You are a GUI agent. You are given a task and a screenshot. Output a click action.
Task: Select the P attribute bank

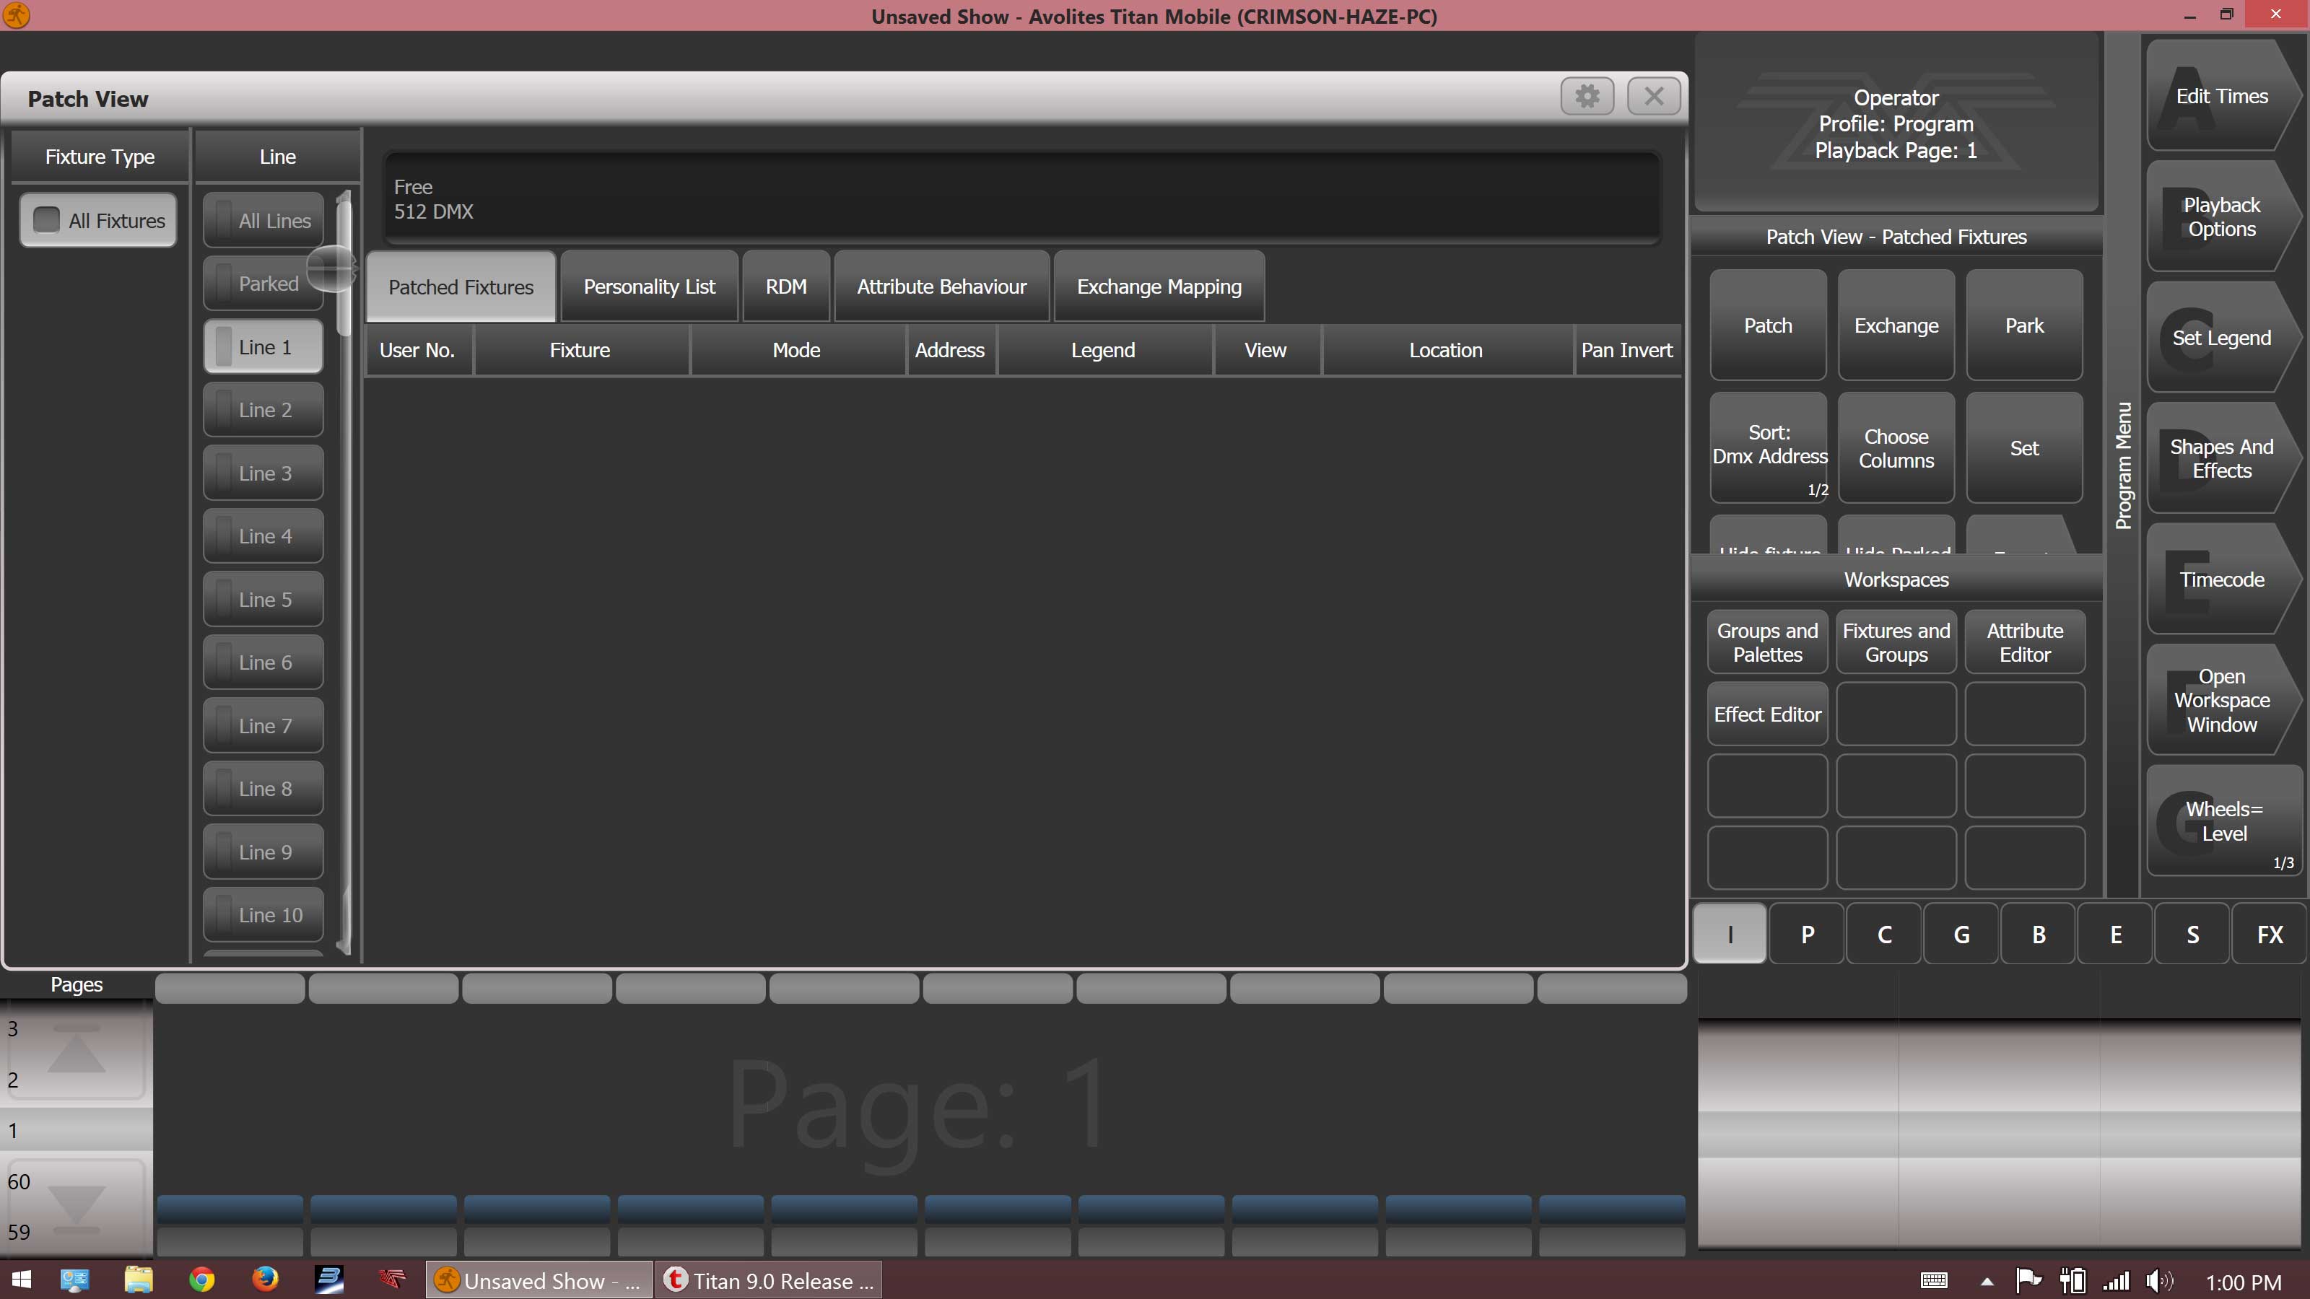1807,934
